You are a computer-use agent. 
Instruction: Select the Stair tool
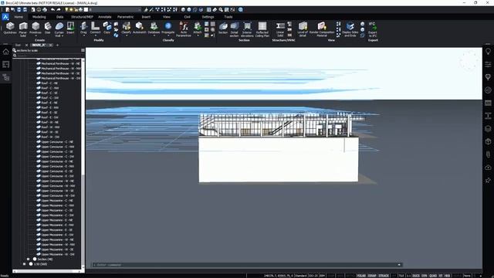click(x=48, y=28)
